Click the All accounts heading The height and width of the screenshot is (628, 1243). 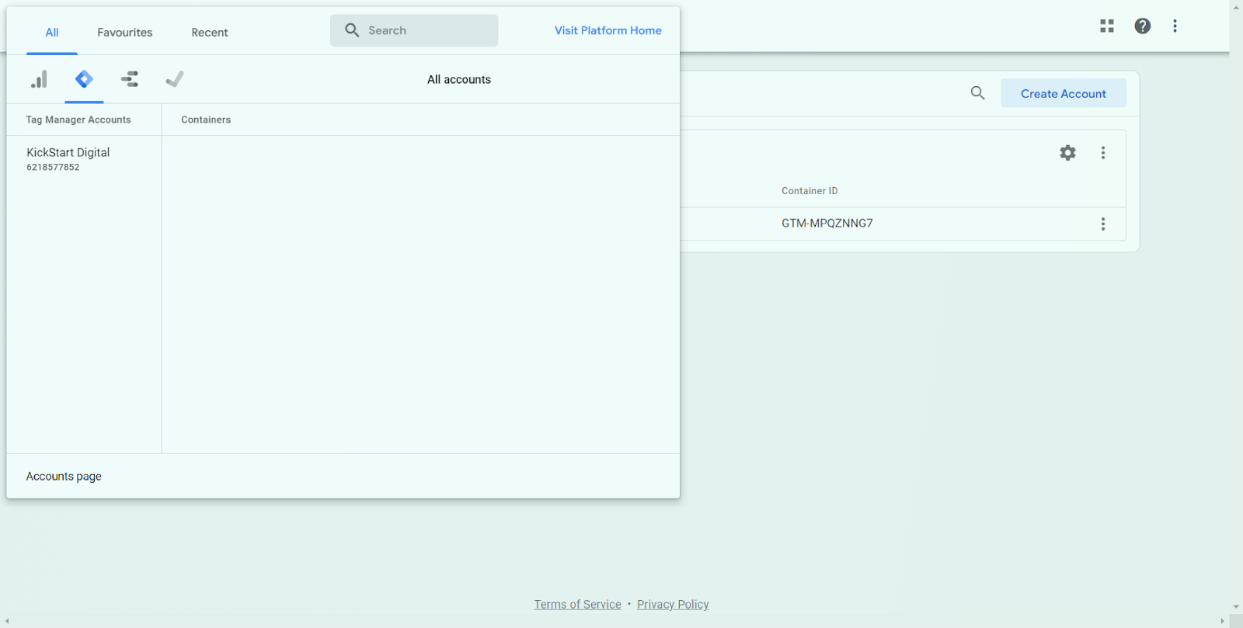coord(459,79)
